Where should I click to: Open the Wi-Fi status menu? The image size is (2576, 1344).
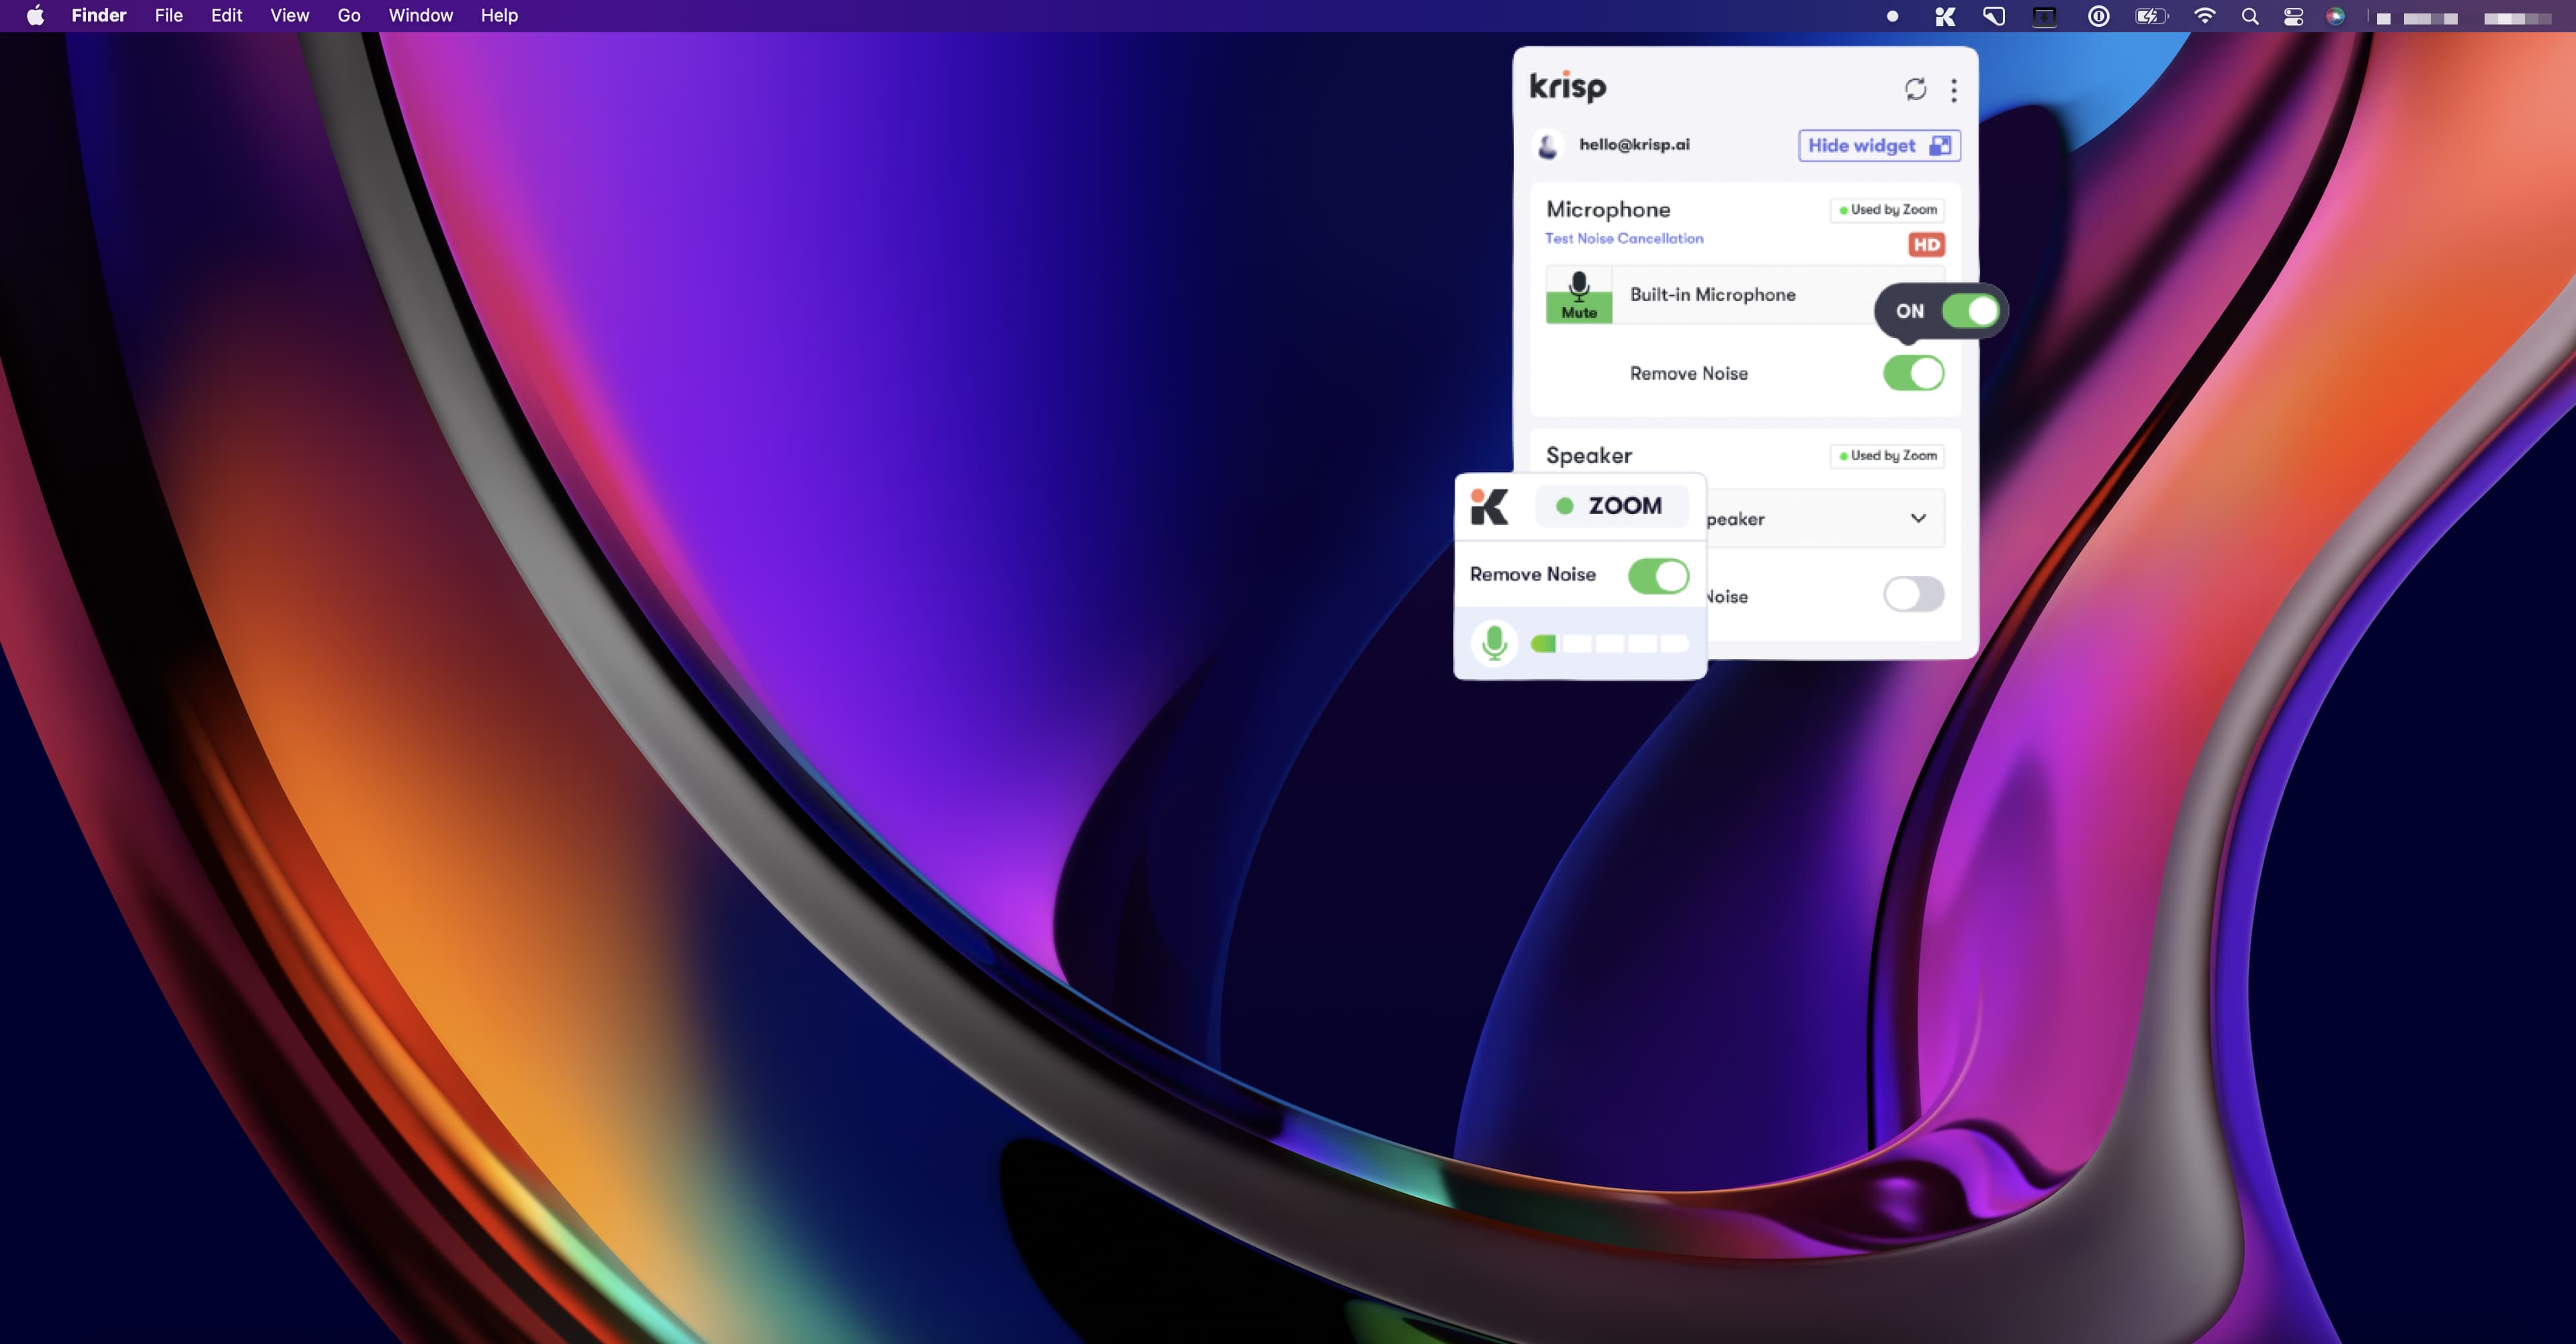point(2204,16)
